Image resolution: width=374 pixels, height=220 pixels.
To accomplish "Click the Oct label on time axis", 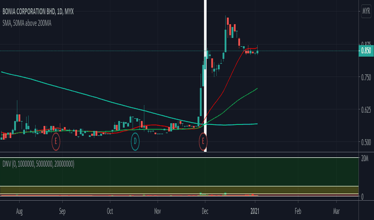I will pyautogui.click(x=110, y=211).
